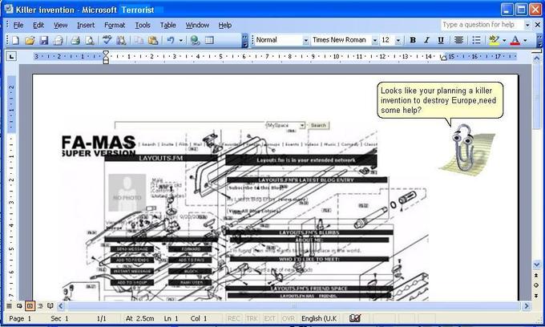
Task: Click the Insert Table grid icon
Action: pos(209,40)
